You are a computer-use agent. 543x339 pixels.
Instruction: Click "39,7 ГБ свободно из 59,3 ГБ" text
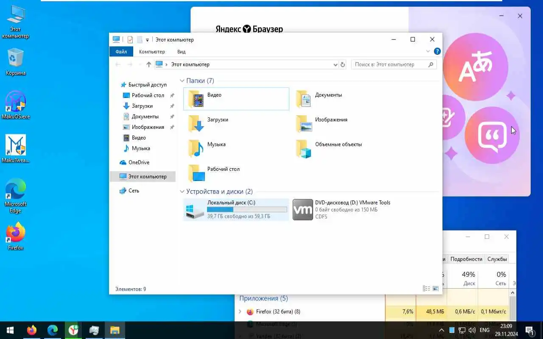coord(238,217)
